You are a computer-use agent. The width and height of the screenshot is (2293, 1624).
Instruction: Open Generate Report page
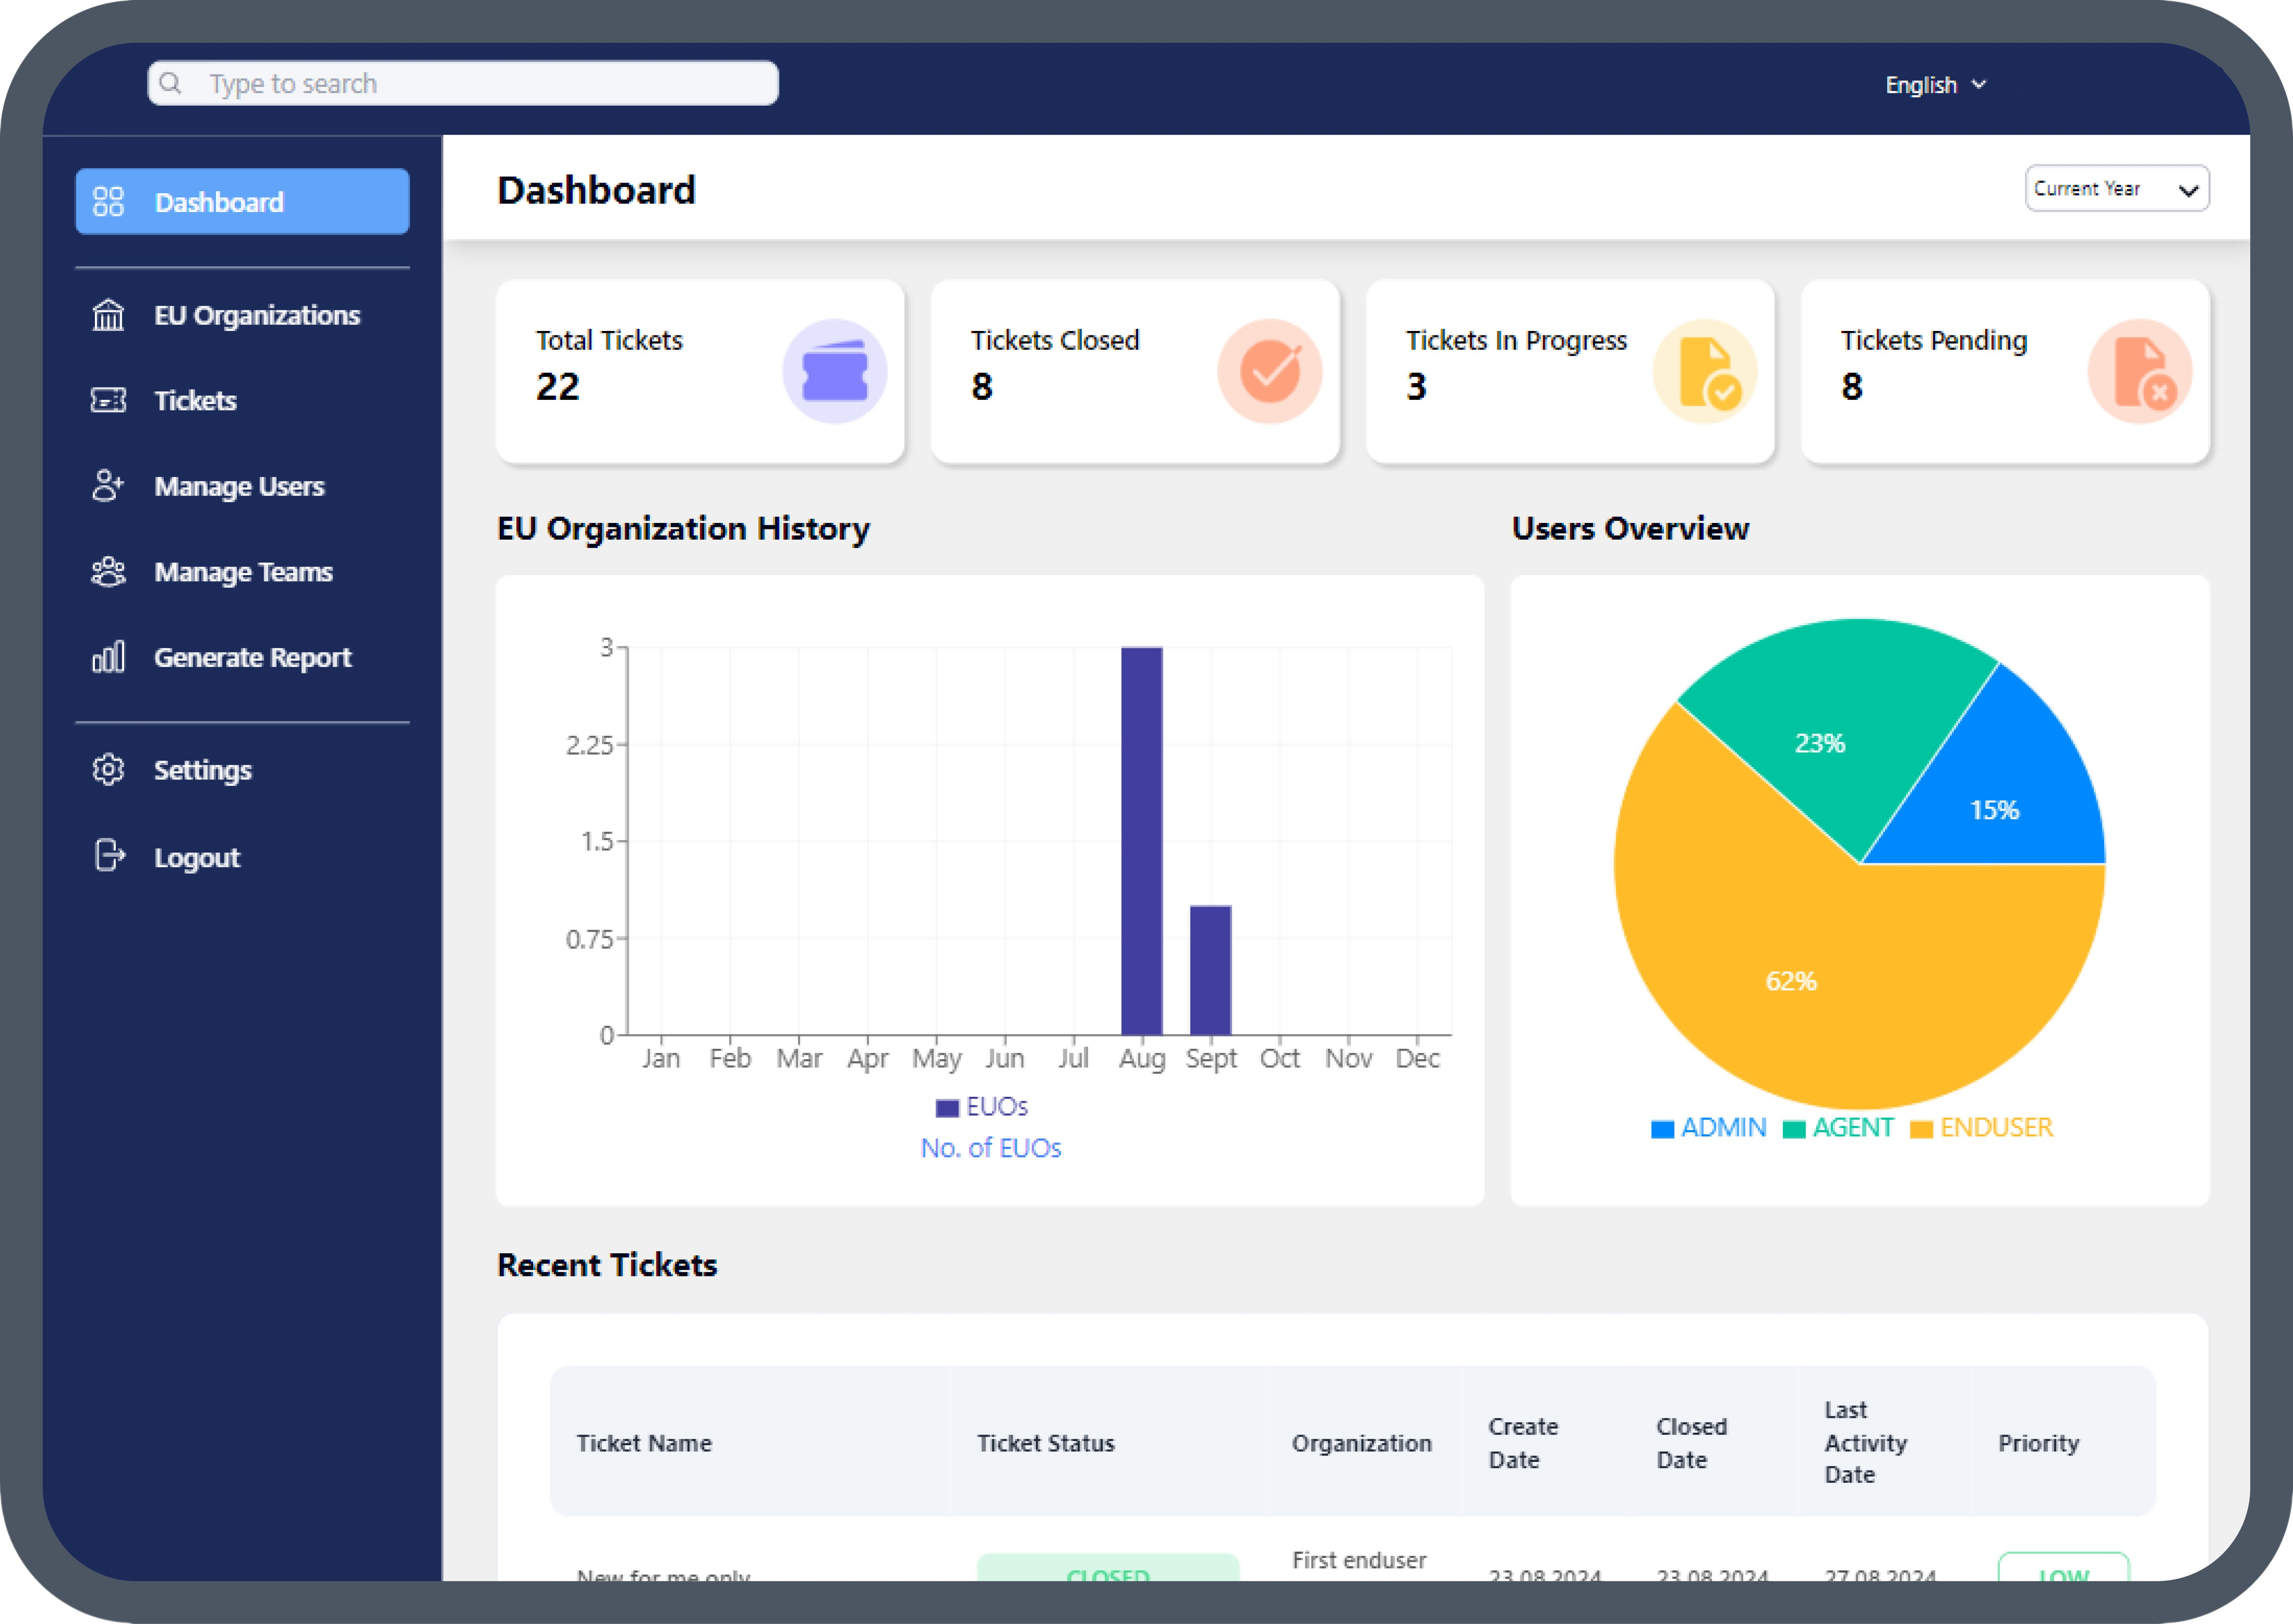pos(242,657)
